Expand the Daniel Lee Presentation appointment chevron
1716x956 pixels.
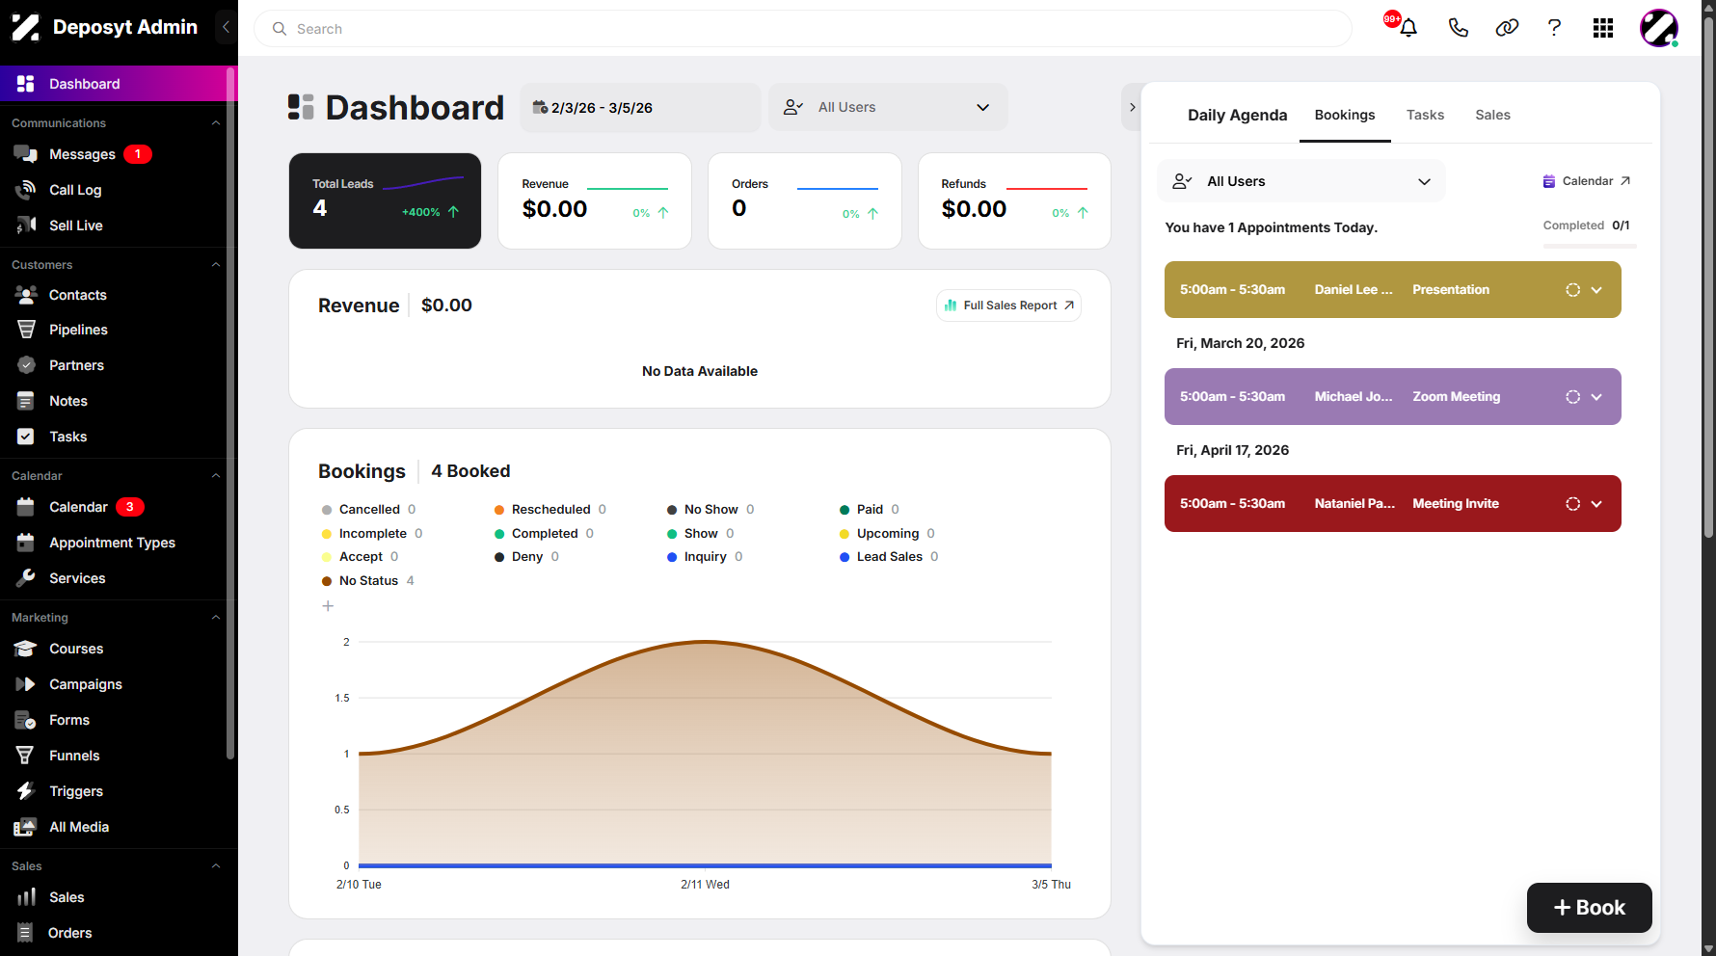tap(1596, 290)
